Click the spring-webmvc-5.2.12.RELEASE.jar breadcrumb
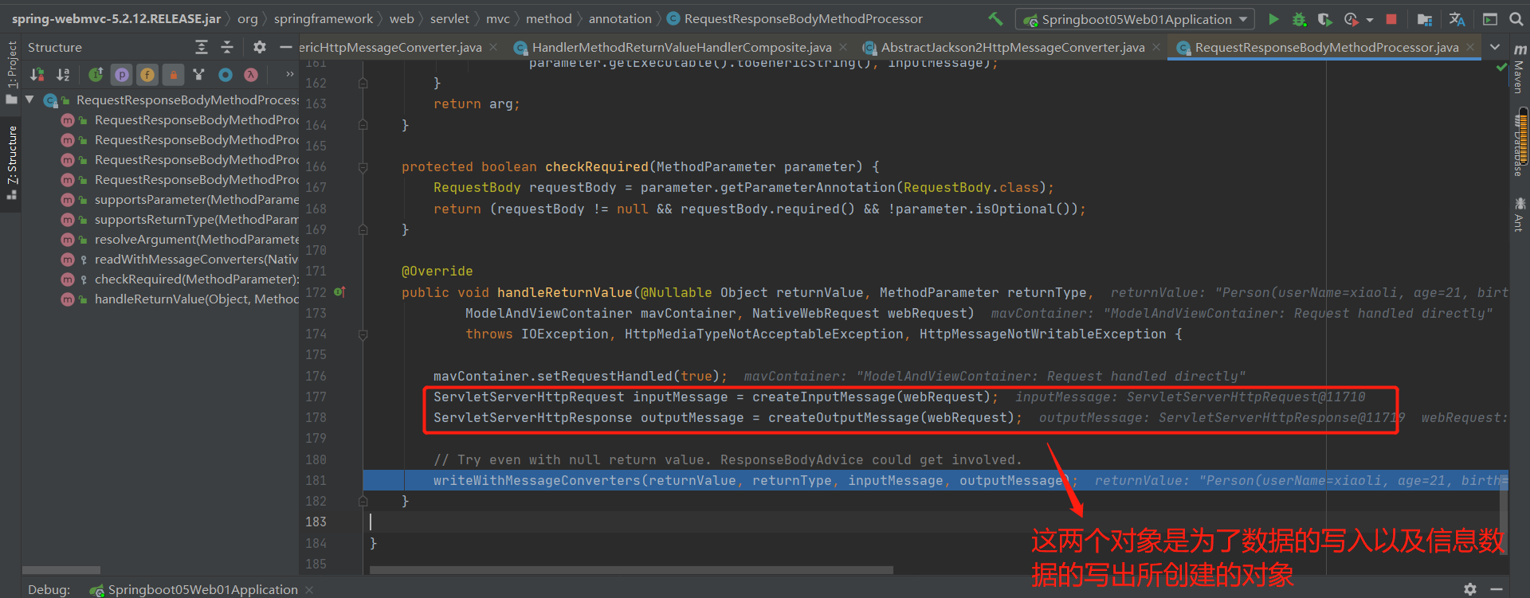The height and width of the screenshot is (598, 1530). [116, 19]
